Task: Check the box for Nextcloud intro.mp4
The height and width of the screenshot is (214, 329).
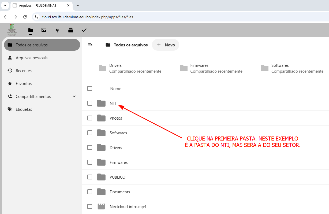Action: coord(90,206)
